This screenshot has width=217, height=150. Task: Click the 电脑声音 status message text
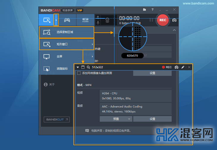point(111,130)
